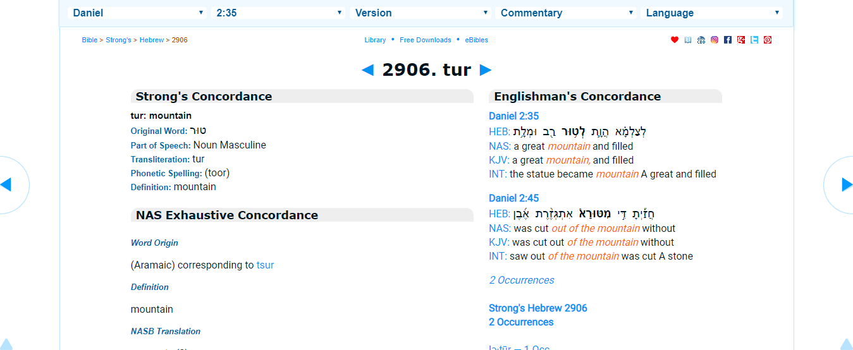853x350 pixels.
Task: Open the Language dropdown
Action: (711, 13)
